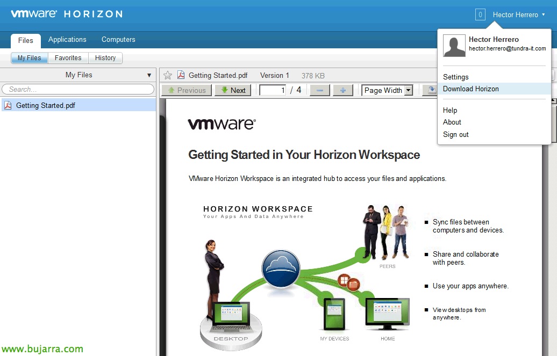Screen dimensions: 557x356
Task: Click the "Getting Started in Your Horizon Workspace" heading
Action: tap(304, 155)
